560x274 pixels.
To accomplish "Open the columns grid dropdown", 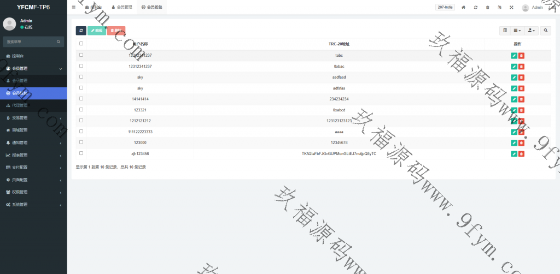I will pyautogui.click(x=517, y=31).
